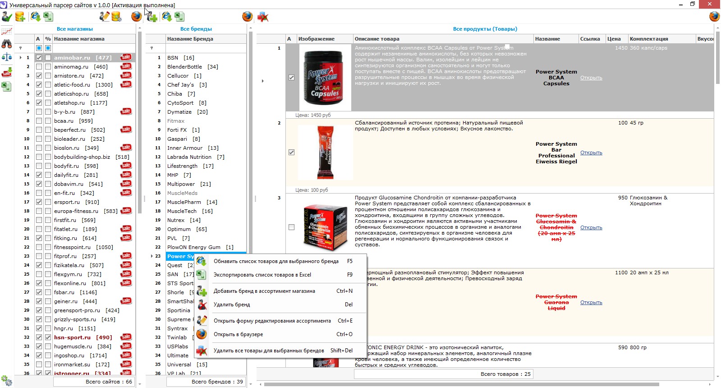
Task: Click the 'Описание товара' column header
Action: pos(443,39)
